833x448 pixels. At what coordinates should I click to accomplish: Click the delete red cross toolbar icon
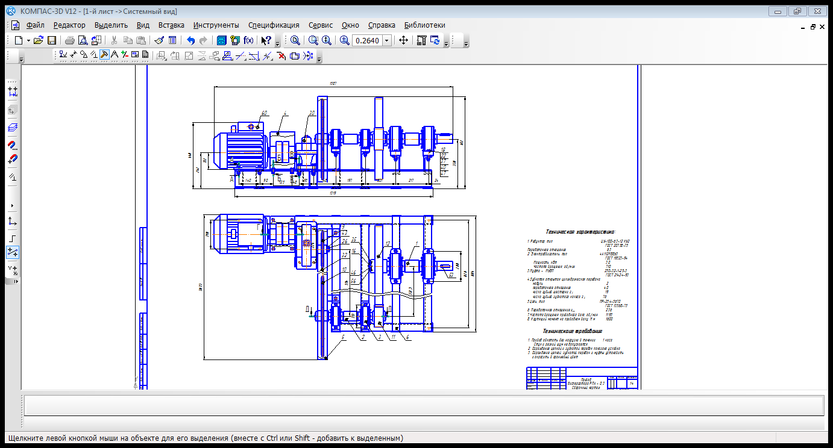(x=281, y=56)
